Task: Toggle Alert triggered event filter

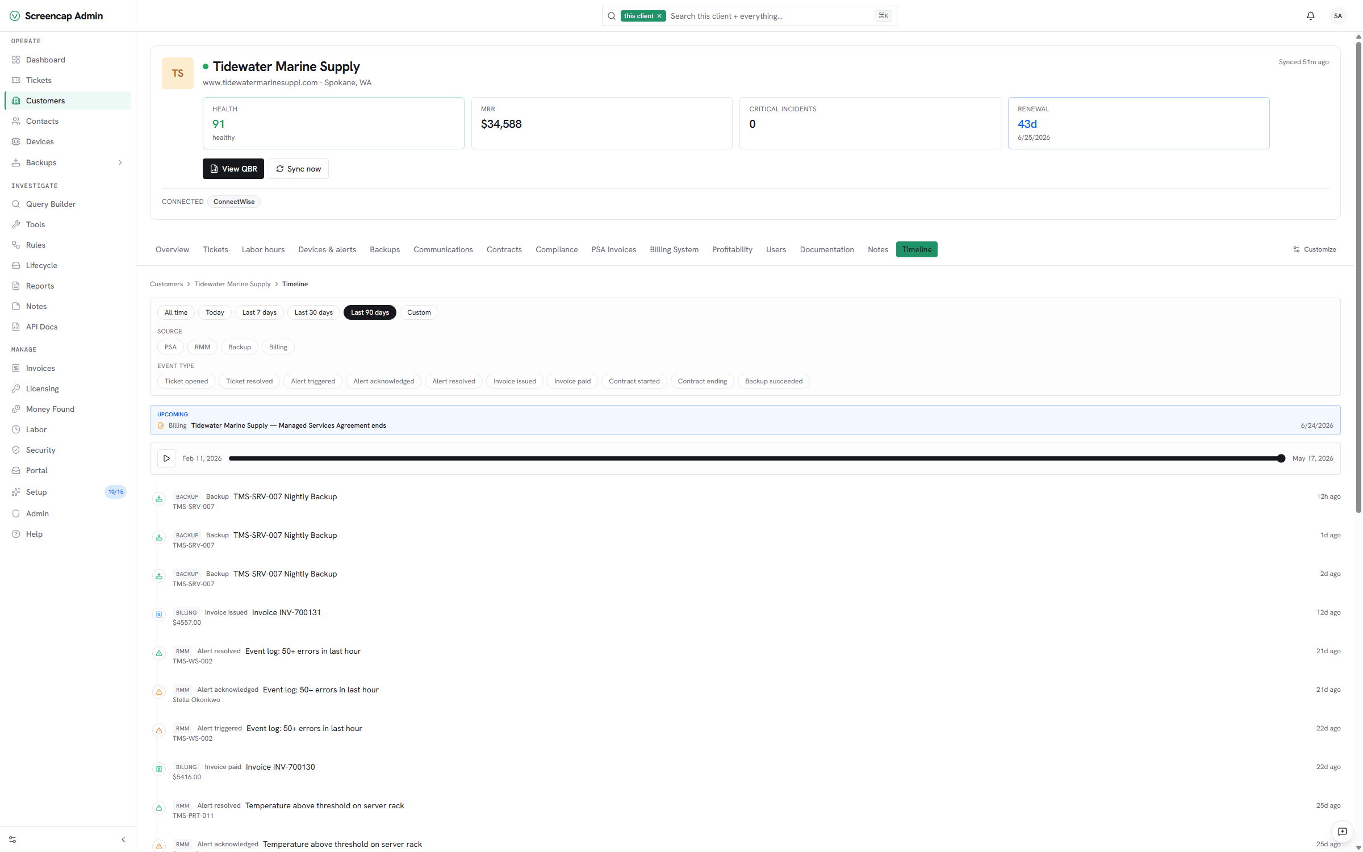Action: pos(313,381)
